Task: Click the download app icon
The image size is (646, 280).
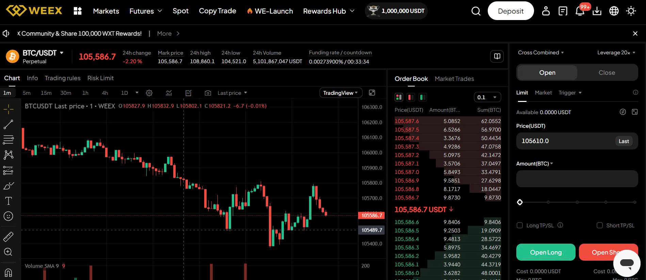Action: coord(597,11)
